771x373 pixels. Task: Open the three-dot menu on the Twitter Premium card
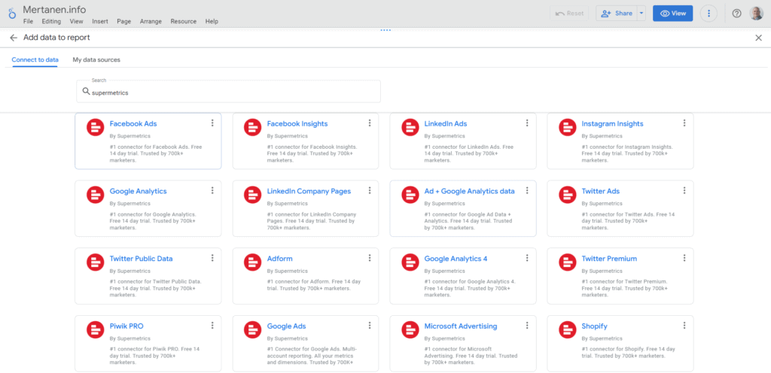click(x=684, y=258)
